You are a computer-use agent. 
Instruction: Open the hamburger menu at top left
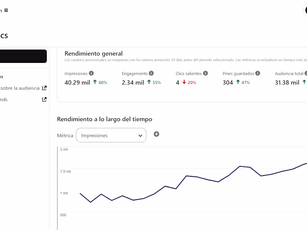(x=6, y=10)
